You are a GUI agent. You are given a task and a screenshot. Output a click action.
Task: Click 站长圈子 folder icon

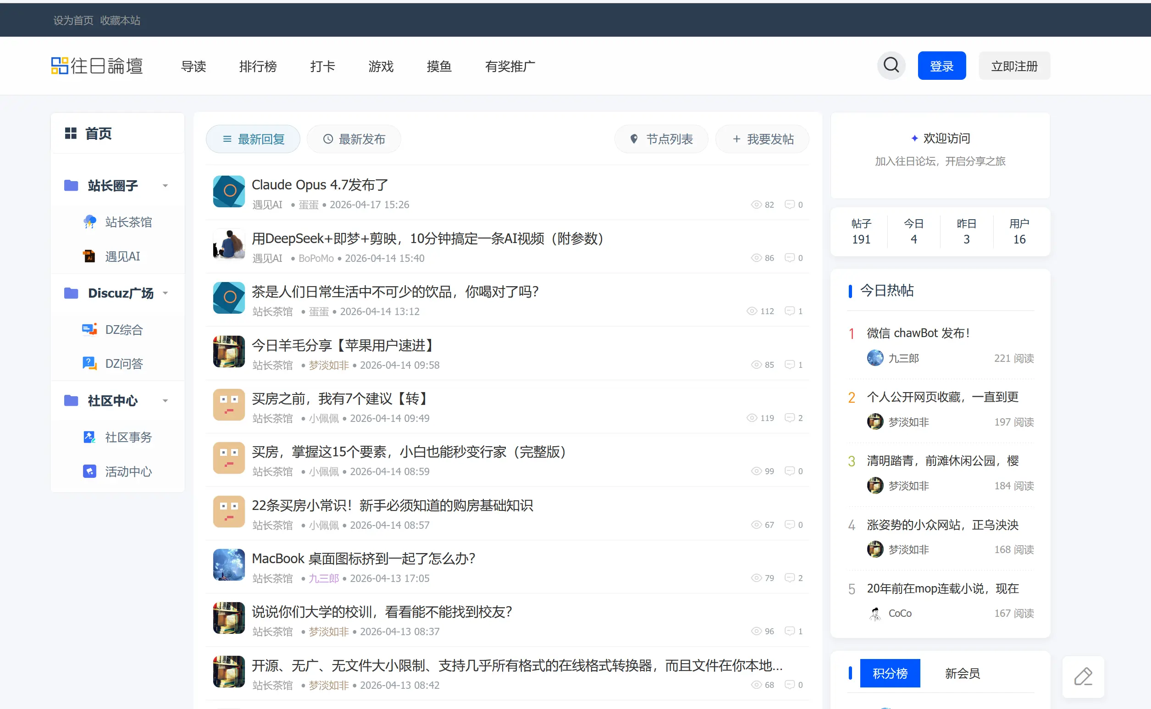click(x=71, y=185)
